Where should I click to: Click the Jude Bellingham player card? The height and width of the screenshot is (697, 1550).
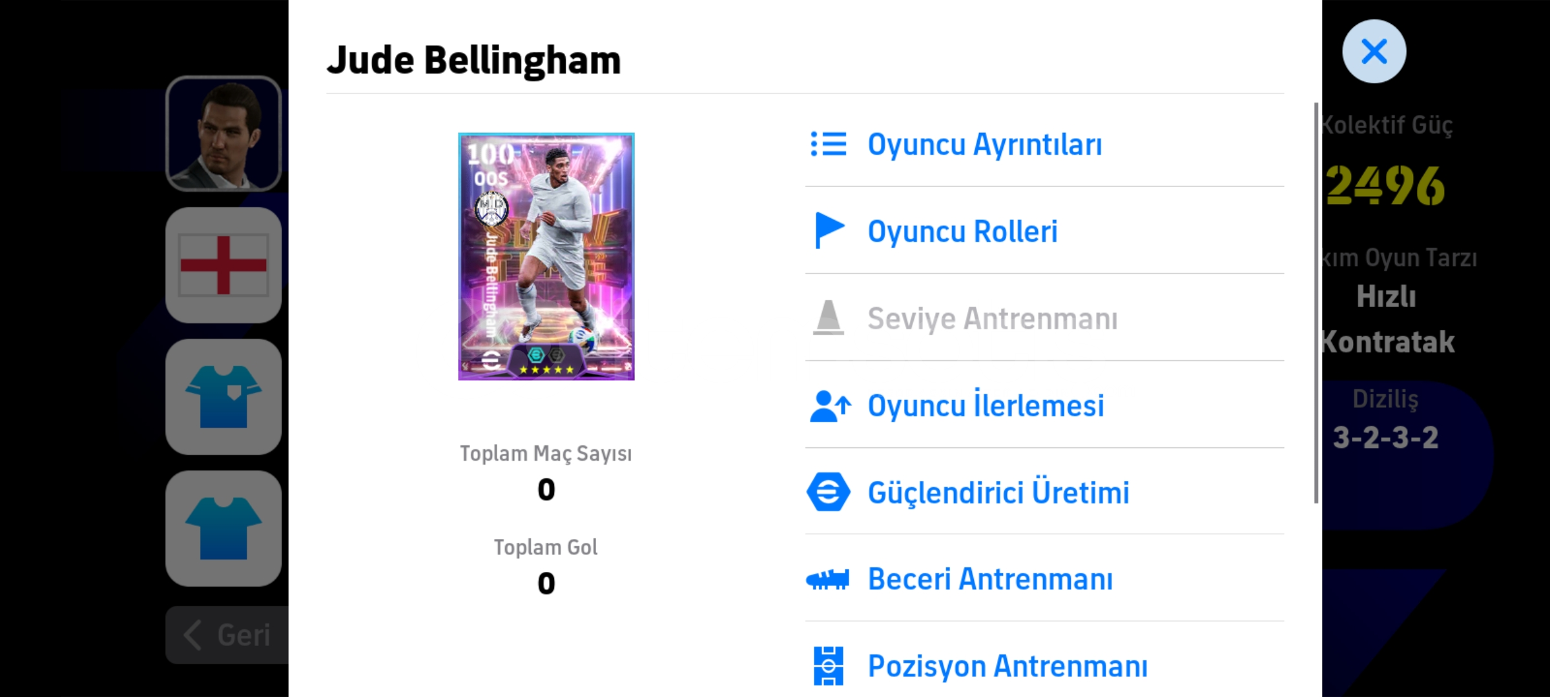coord(546,257)
